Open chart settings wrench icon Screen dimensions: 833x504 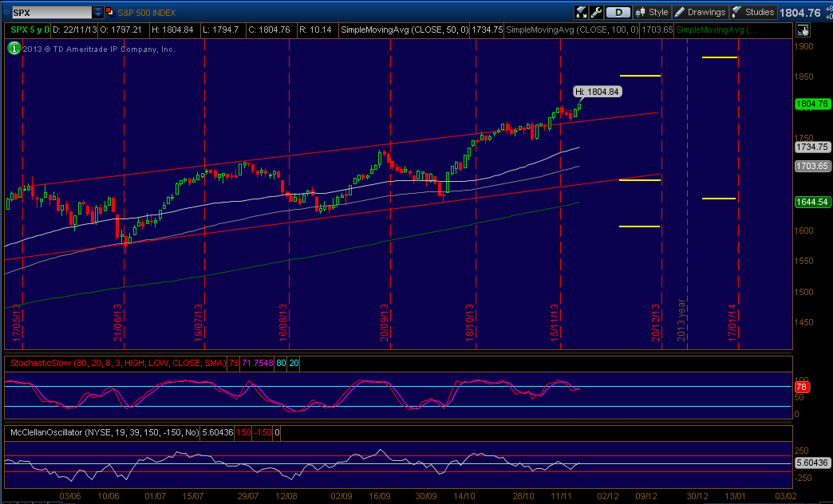596,12
